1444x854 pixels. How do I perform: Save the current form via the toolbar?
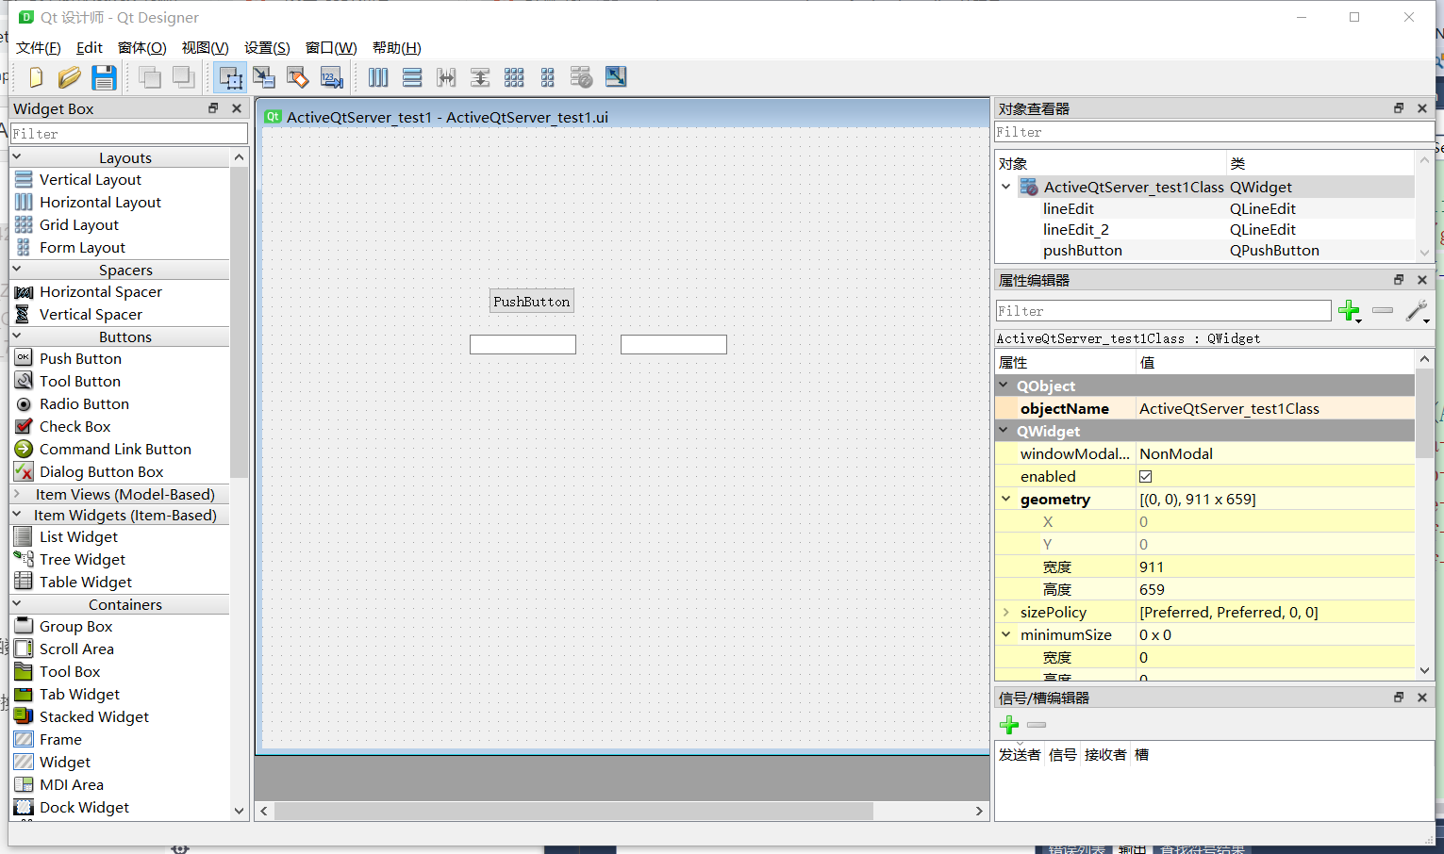pos(105,77)
